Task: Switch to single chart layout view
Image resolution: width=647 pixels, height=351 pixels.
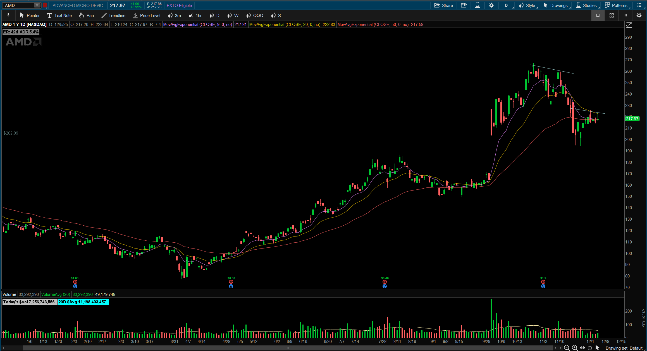Action: tap(598, 15)
